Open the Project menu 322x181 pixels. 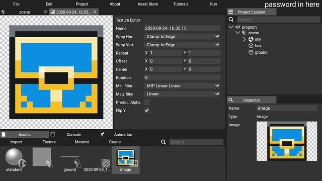(82, 4)
